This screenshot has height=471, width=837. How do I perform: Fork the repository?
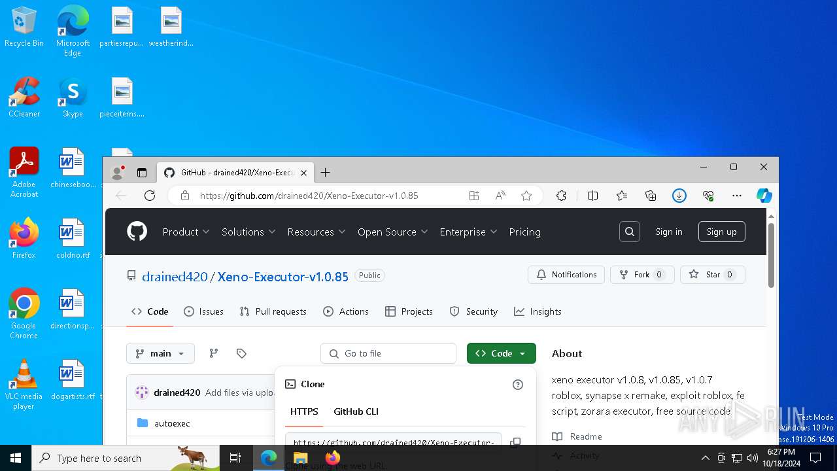pos(642,275)
